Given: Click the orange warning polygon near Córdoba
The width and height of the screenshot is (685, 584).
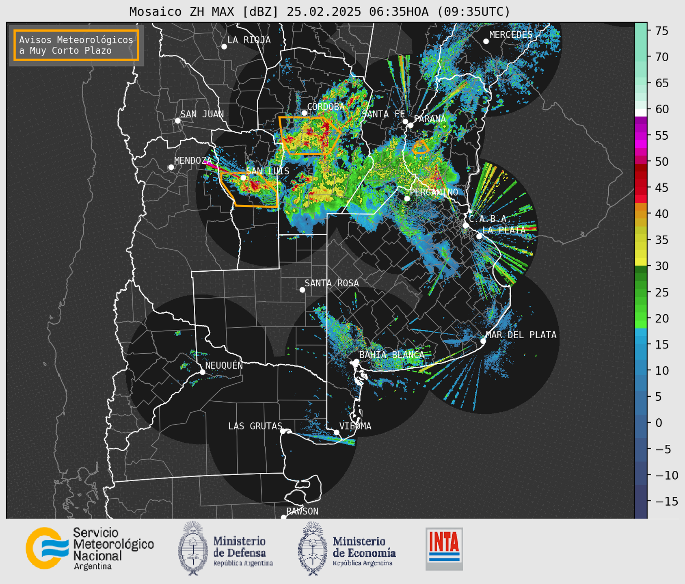Looking at the screenshot, I should (x=309, y=136).
